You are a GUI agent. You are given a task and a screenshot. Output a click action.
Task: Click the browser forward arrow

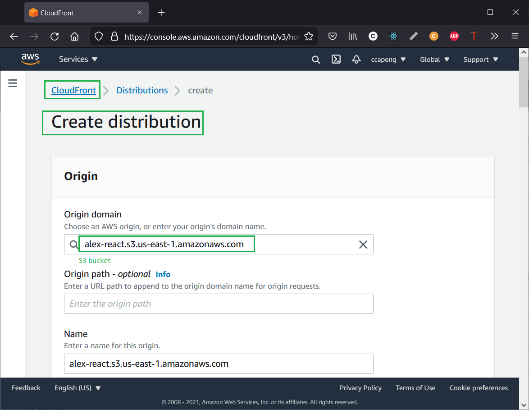[34, 37]
